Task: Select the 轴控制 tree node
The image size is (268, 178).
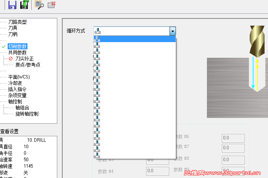Action: click(15, 101)
